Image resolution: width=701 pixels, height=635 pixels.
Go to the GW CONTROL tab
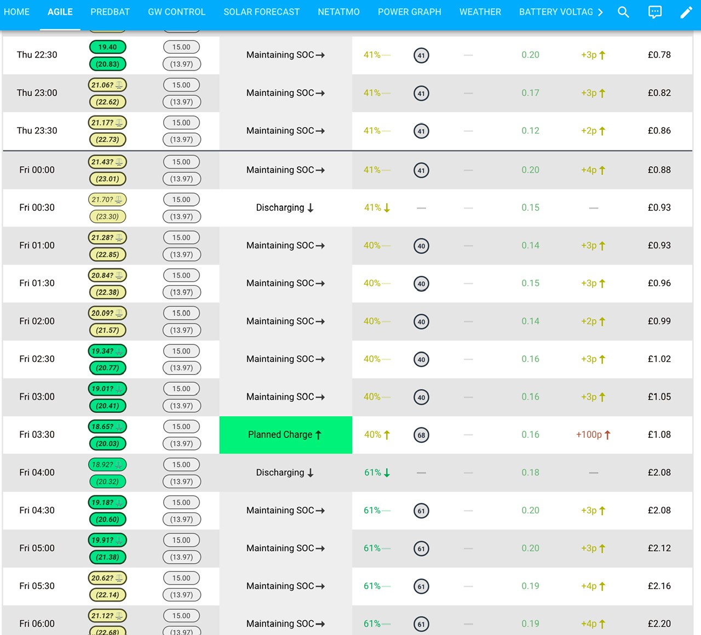click(x=176, y=12)
